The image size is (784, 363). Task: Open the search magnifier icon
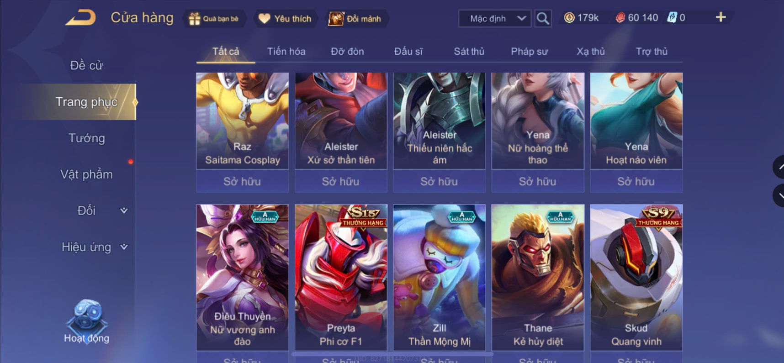pos(543,19)
